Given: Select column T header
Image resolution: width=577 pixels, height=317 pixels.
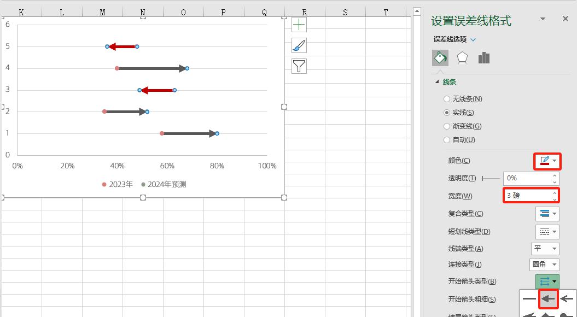Looking at the screenshot, I should click(386, 13).
